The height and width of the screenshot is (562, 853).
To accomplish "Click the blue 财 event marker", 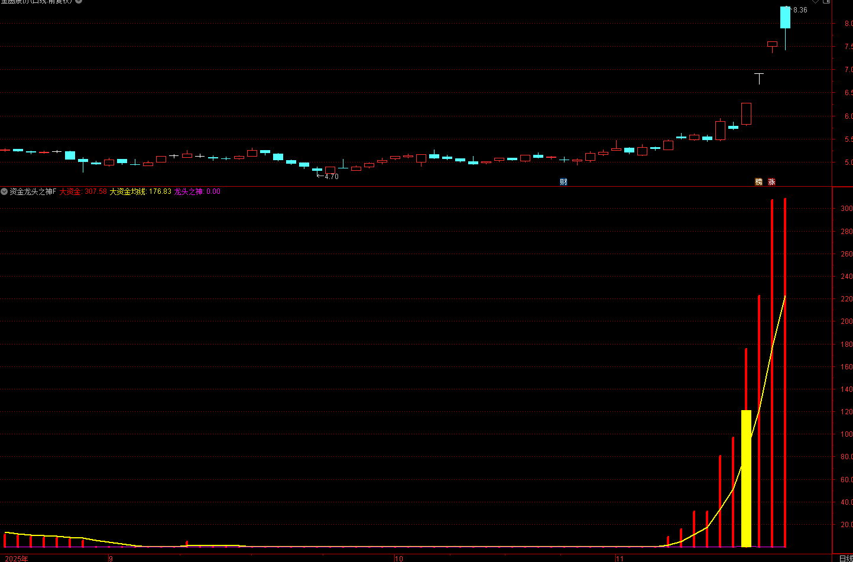I will (x=563, y=182).
